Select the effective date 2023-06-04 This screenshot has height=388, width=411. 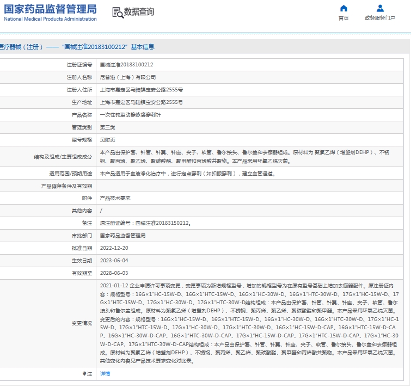[x=114, y=261]
